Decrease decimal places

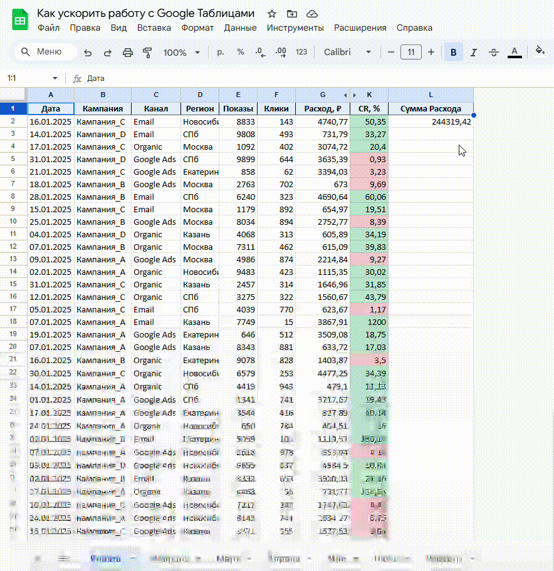tap(260, 52)
